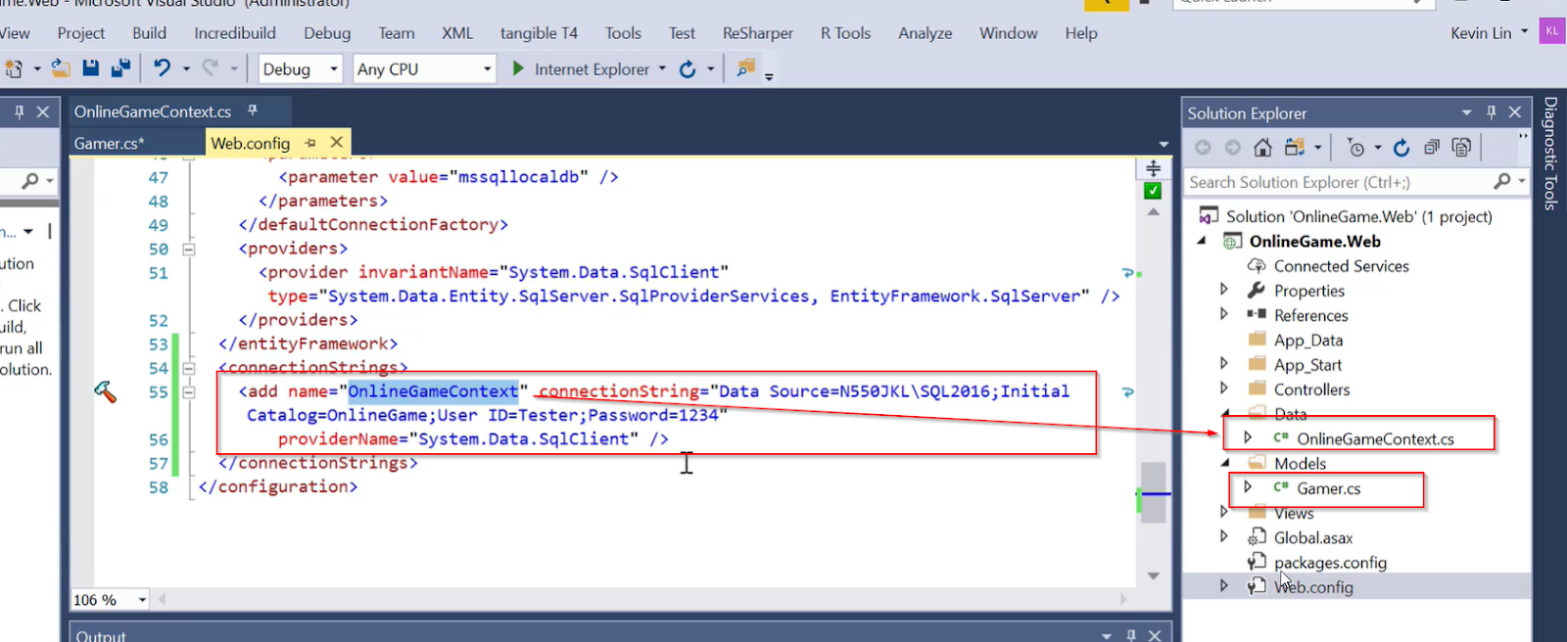
Task: Toggle auto-hide pin on Solution Explorer panel
Action: click(1492, 113)
